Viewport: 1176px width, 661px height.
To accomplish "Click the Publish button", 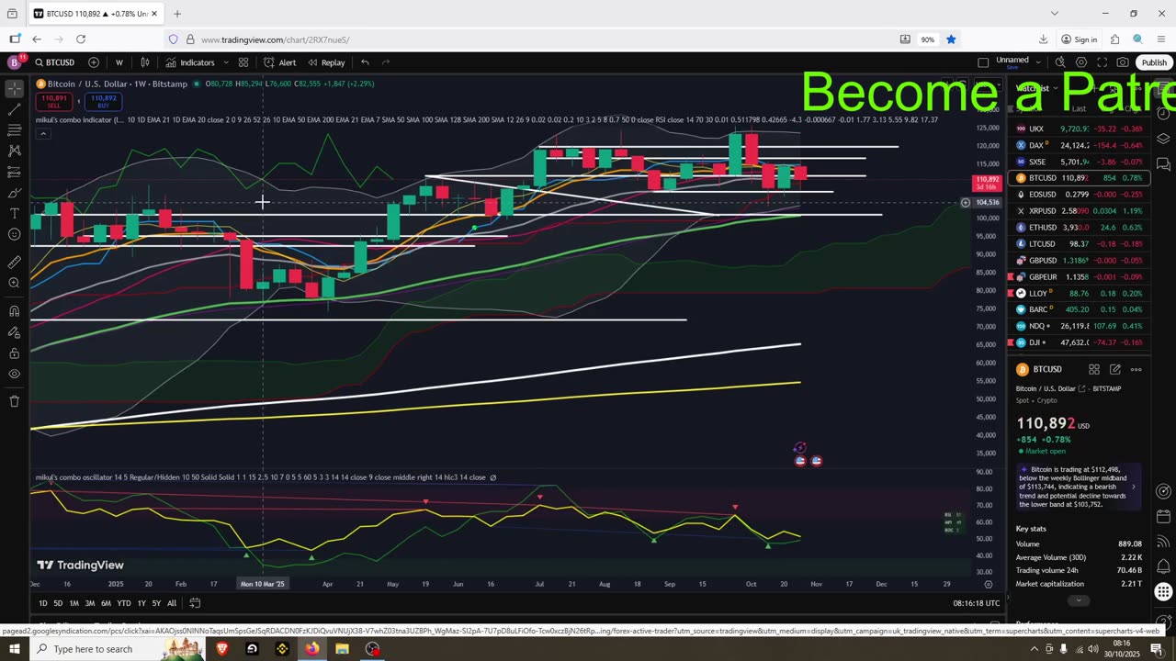I will [x=1154, y=62].
